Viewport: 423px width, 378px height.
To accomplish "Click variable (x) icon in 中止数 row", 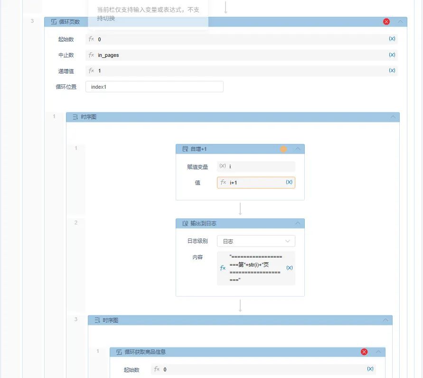I will 392,55.
